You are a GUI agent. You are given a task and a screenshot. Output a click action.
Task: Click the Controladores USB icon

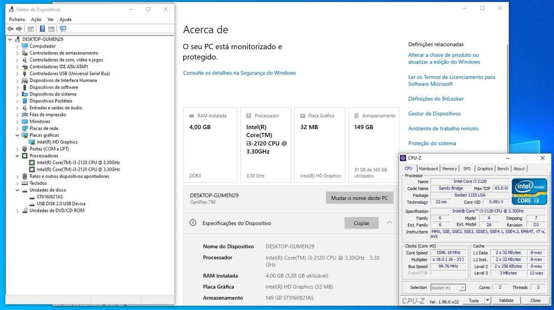coord(25,74)
